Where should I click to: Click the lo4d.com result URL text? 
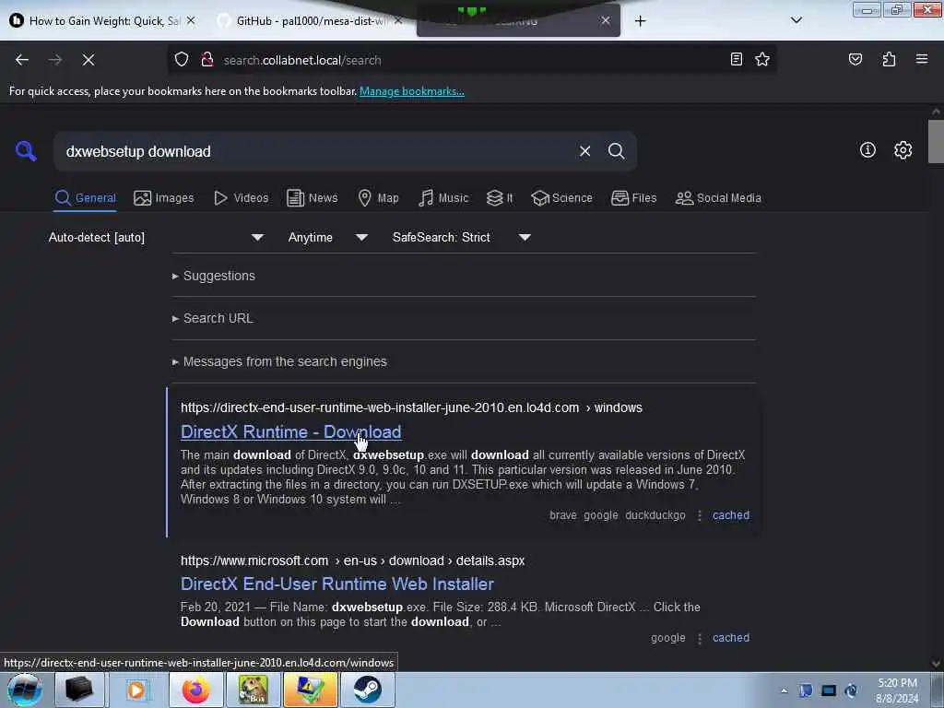411,407
